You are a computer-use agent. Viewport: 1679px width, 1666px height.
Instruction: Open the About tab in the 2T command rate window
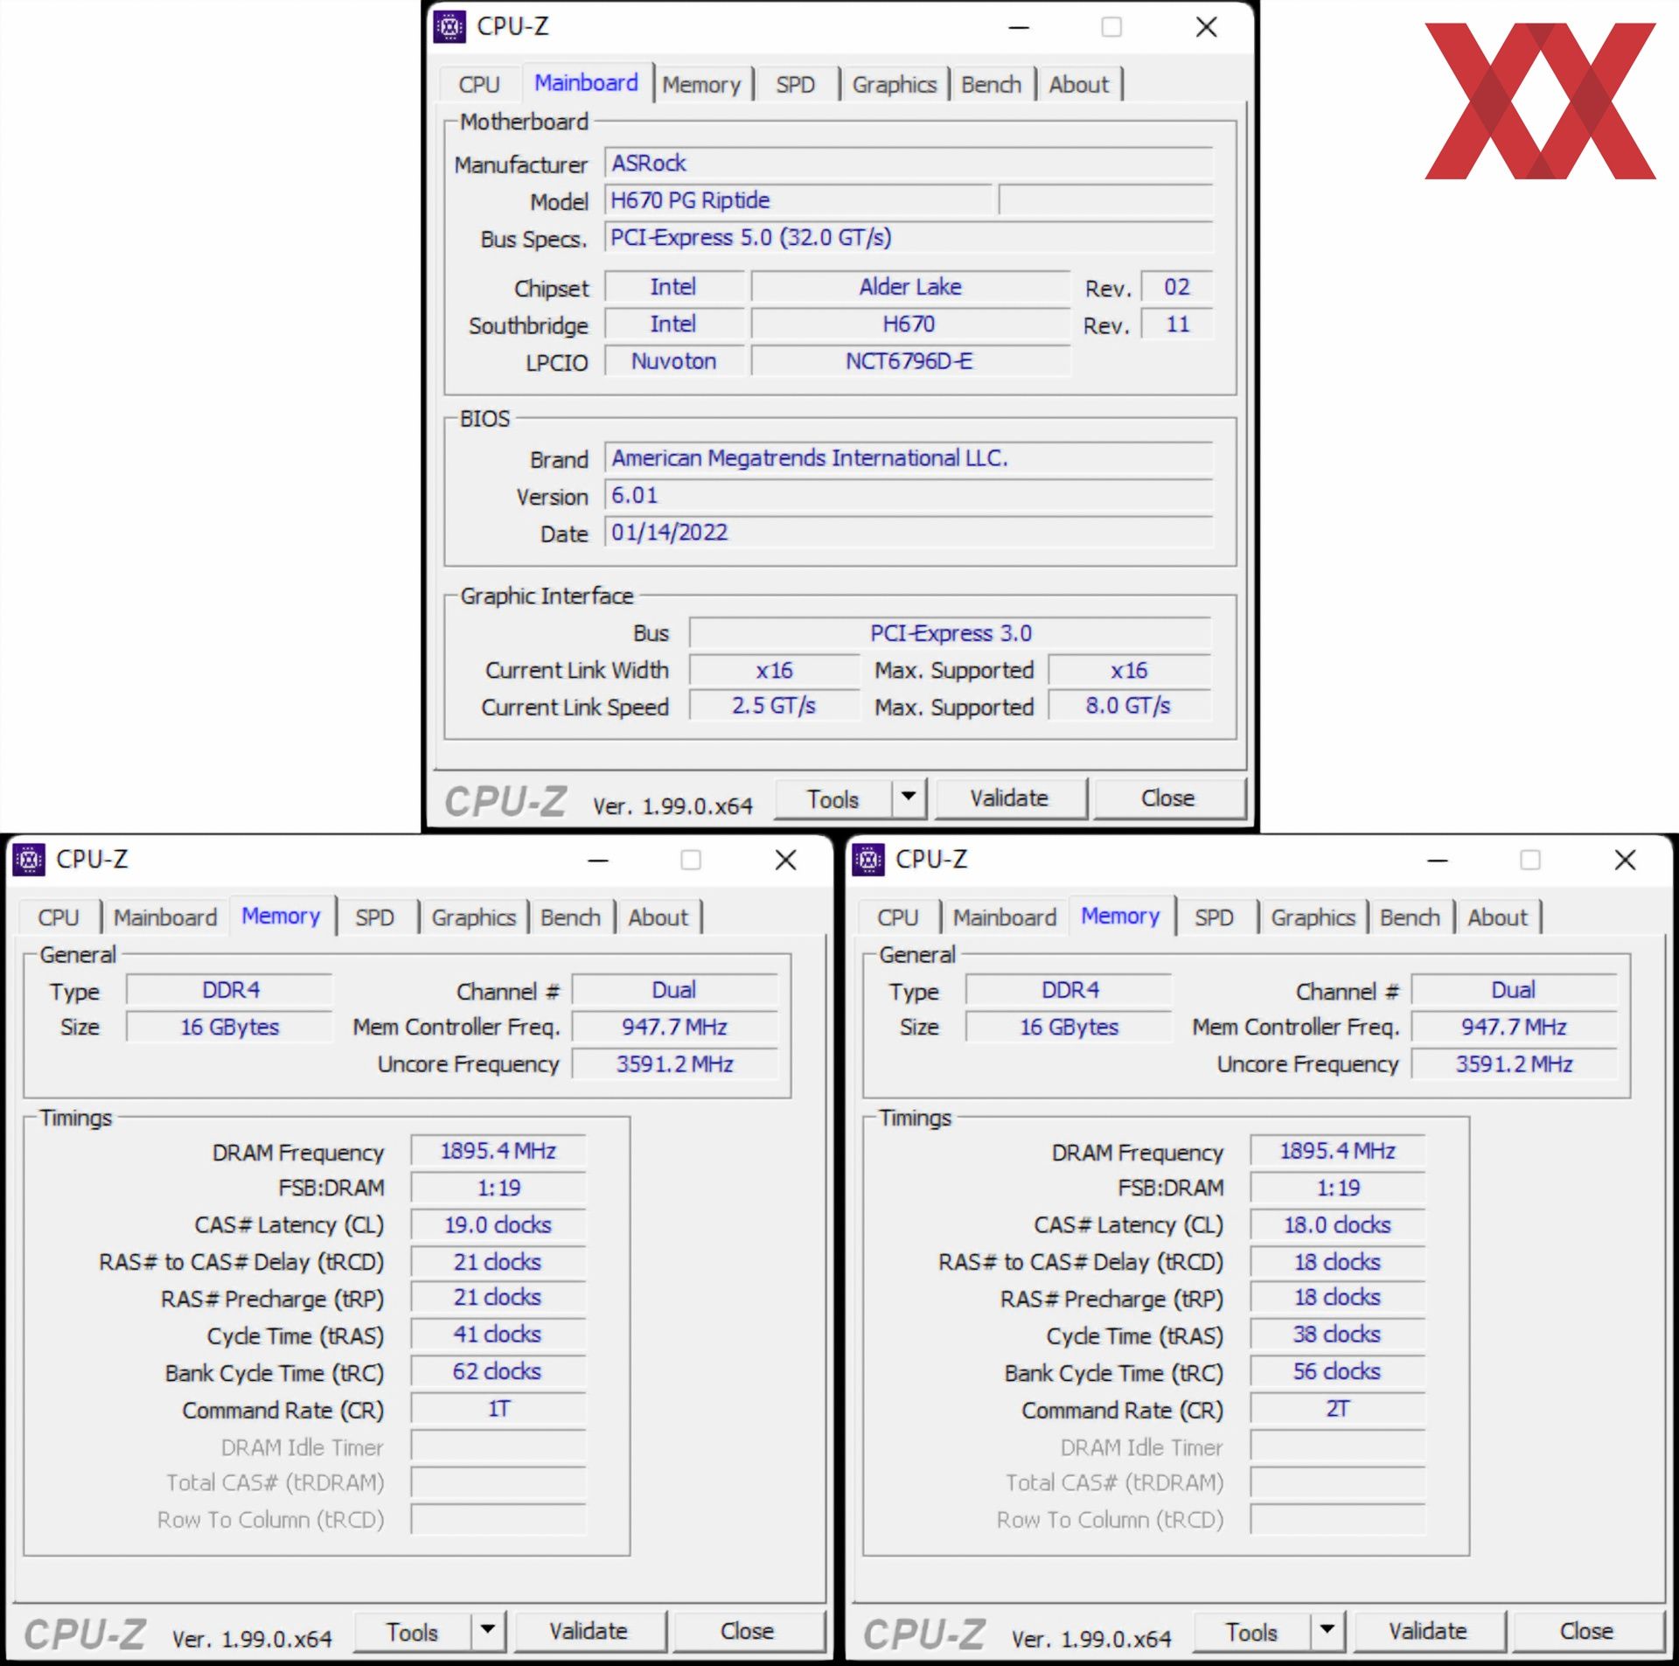click(1498, 917)
